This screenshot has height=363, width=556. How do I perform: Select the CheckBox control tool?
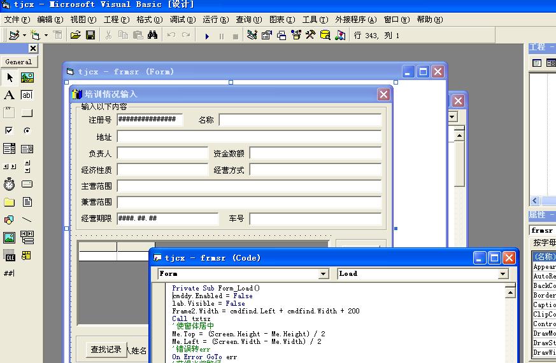[10, 130]
